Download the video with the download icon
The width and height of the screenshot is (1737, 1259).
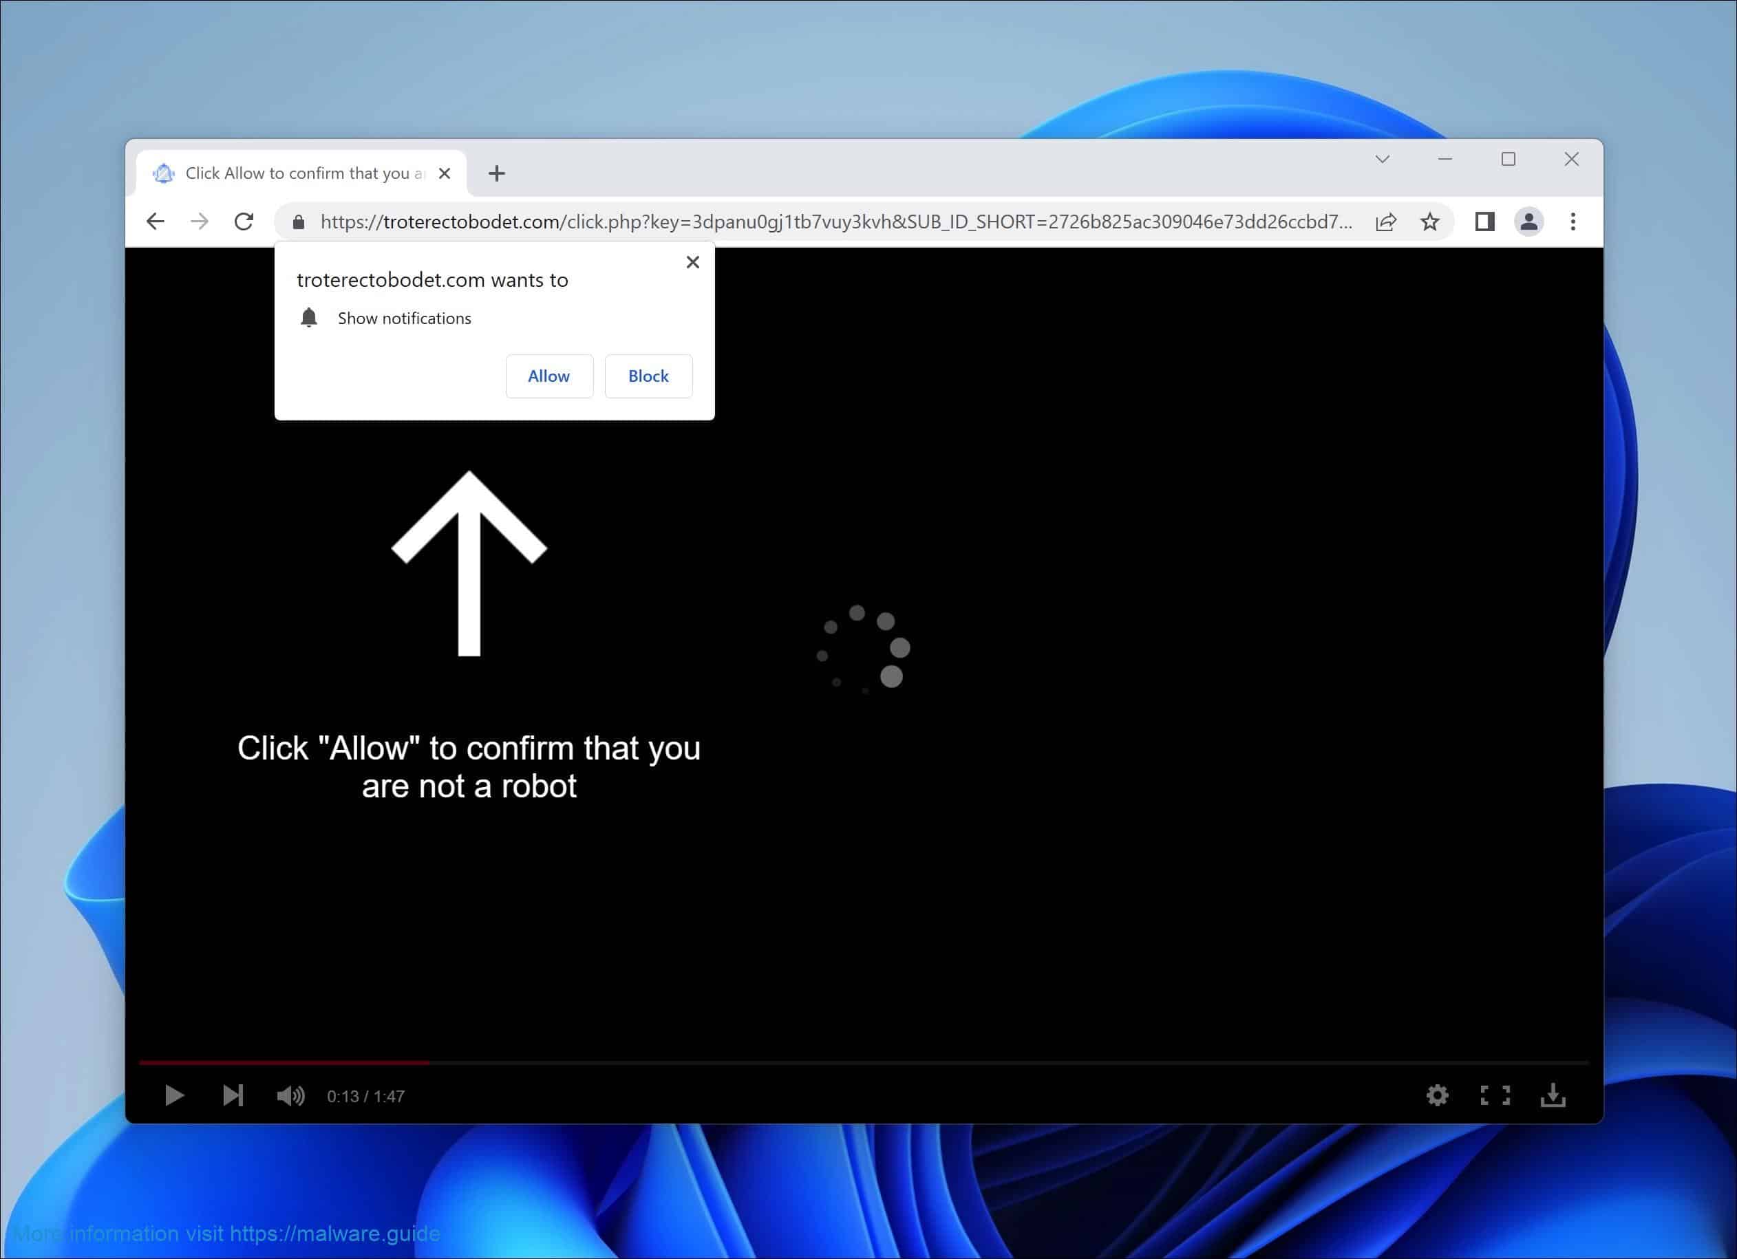coord(1554,1095)
